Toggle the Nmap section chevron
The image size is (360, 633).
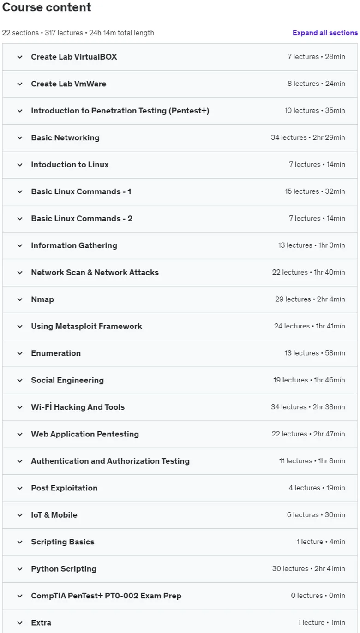pyautogui.click(x=20, y=299)
